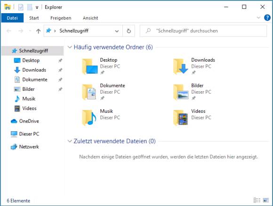Click the Properties quick access toolbar icon
The width and height of the screenshot is (273, 206).
(x=21, y=7)
